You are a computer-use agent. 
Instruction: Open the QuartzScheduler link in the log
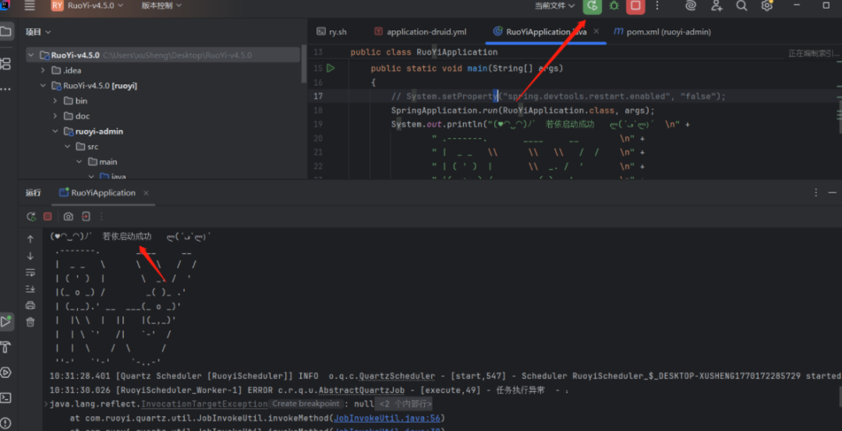[x=397, y=376]
